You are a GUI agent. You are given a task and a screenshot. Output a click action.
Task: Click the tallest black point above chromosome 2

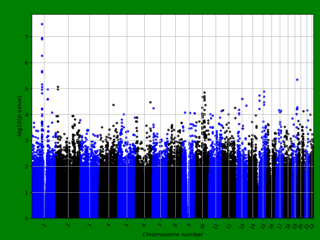[x=58, y=86]
